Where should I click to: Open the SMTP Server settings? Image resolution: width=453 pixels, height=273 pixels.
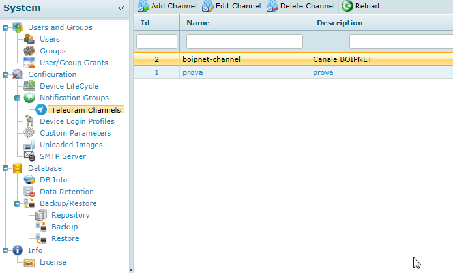coord(63,156)
